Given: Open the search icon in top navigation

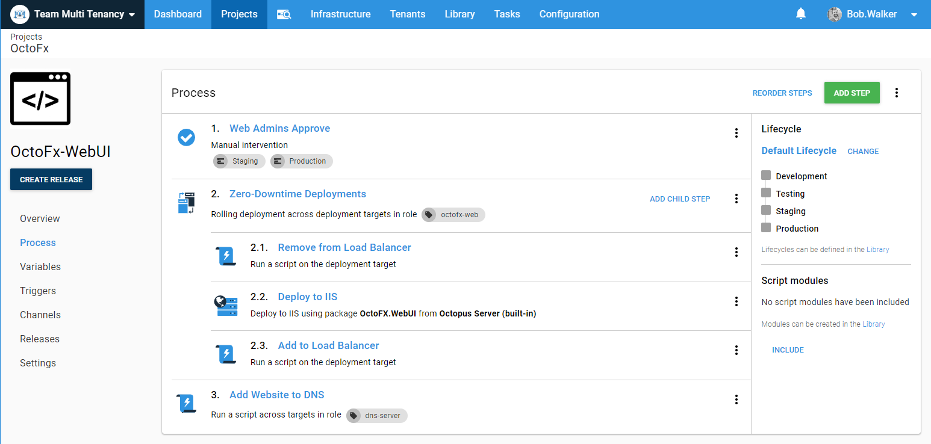Looking at the screenshot, I should pyautogui.click(x=284, y=14).
